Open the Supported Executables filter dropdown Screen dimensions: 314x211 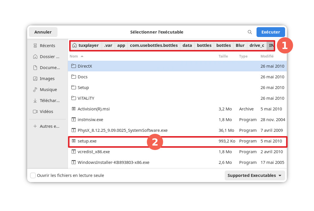tap(254, 175)
